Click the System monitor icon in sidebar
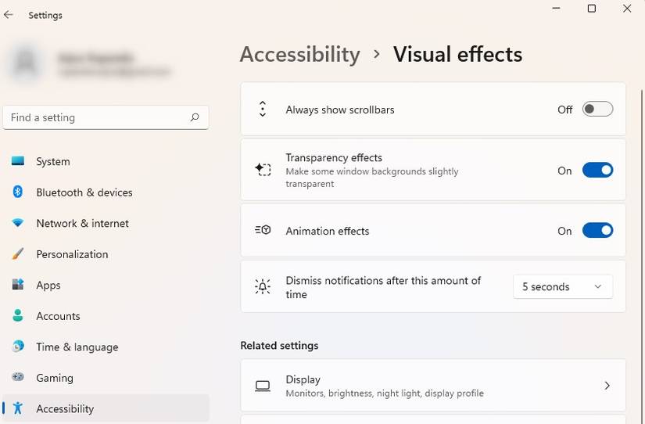The image size is (645, 424). pyautogui.click(x=18, y=161)
